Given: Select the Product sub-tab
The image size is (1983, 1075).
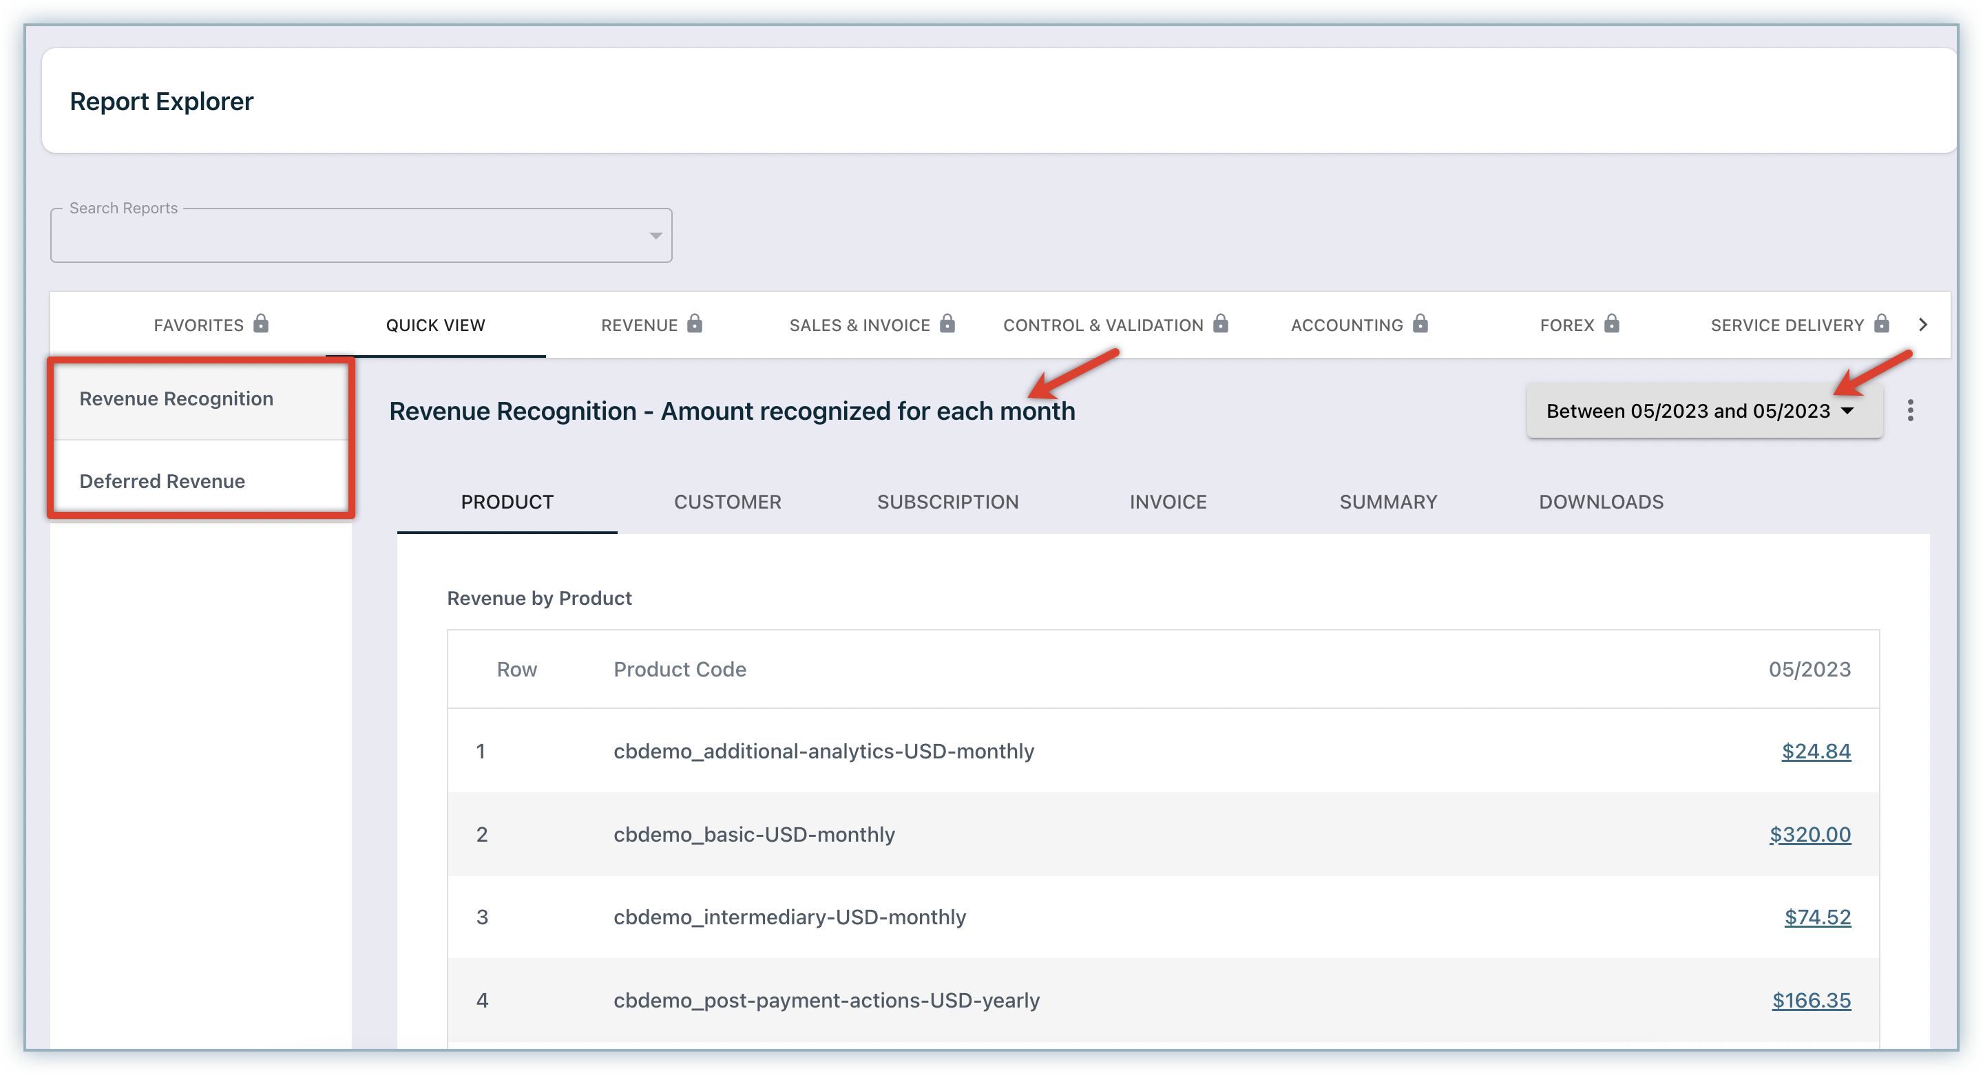Looking at the screenshot, I should click(x=507, y=502).
